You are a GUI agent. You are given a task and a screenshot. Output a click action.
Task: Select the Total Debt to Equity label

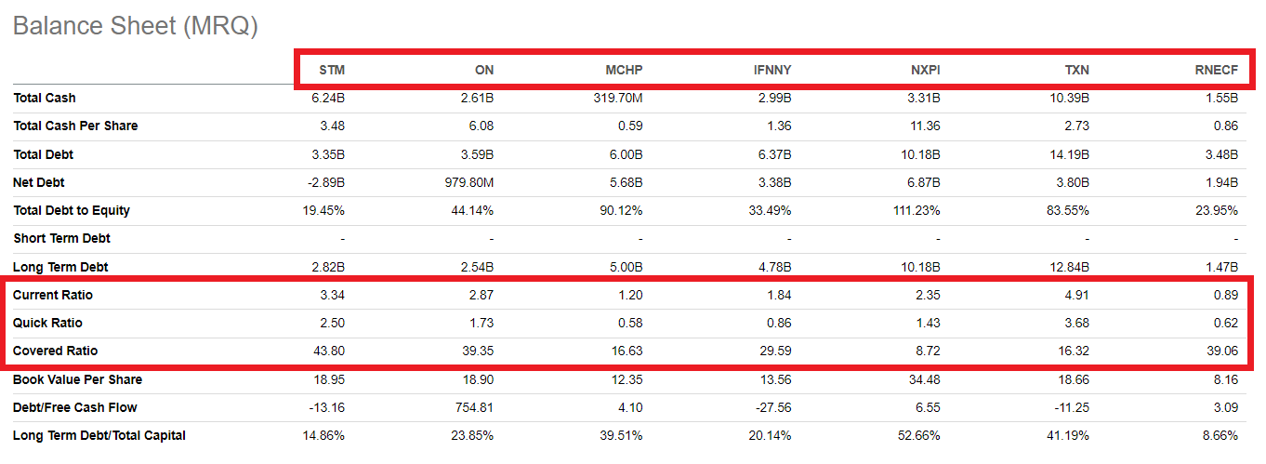point(72,210)
